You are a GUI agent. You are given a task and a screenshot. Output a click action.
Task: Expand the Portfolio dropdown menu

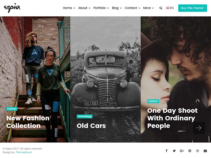pyautogui.click(x=101, y=8)
